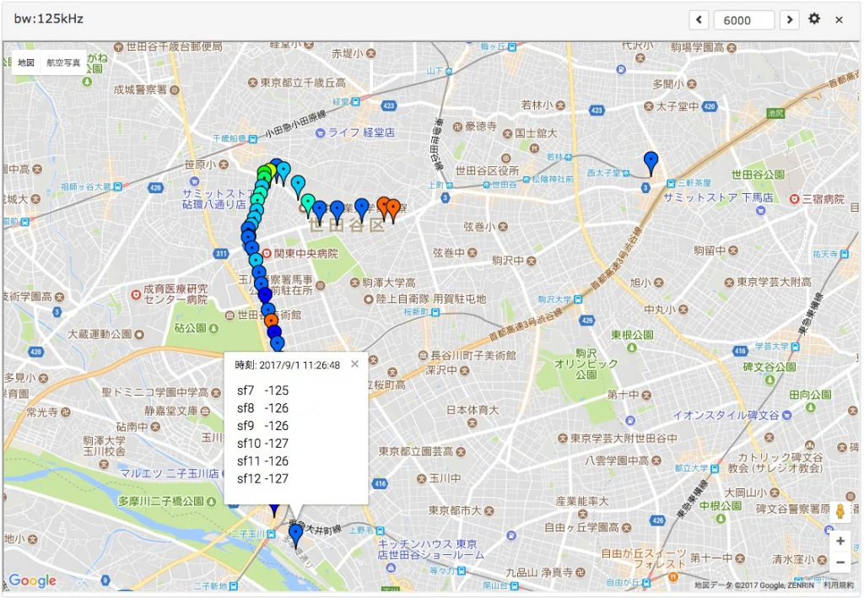This screenshot has height=598, width=864.
Task: Click 都立大学 station icon
Action: [715, 469]
